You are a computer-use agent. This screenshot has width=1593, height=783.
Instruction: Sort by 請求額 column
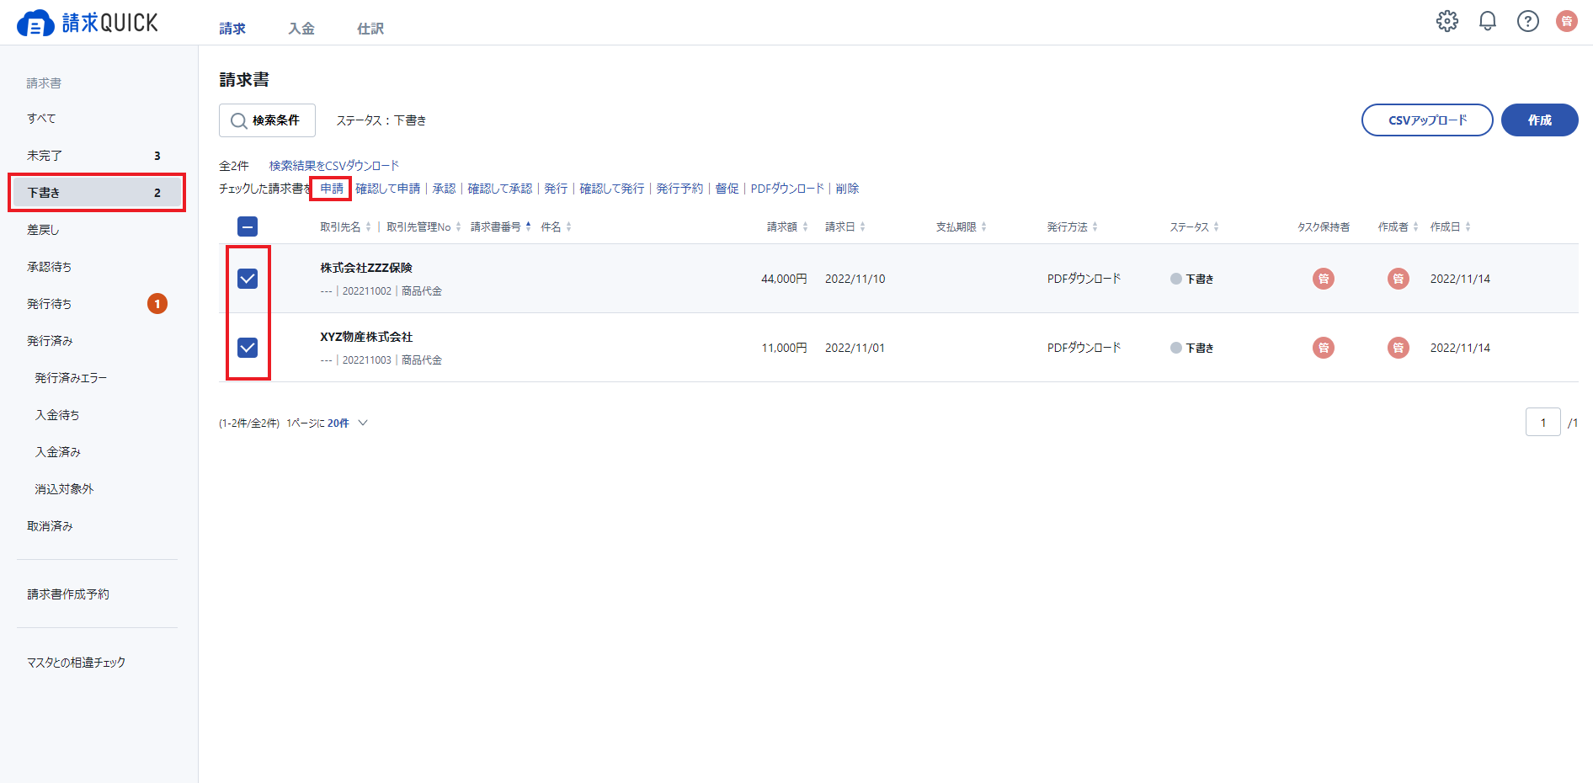pyautogui.click(x=787, y=226)
